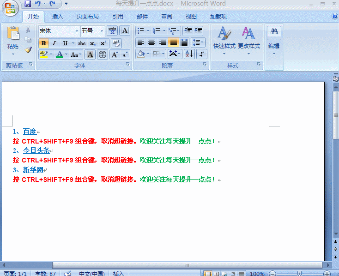The height and width of the screenshot is (276, 339).
Task: Show or hide paragraph marks
Action: [x=202, y=54]
